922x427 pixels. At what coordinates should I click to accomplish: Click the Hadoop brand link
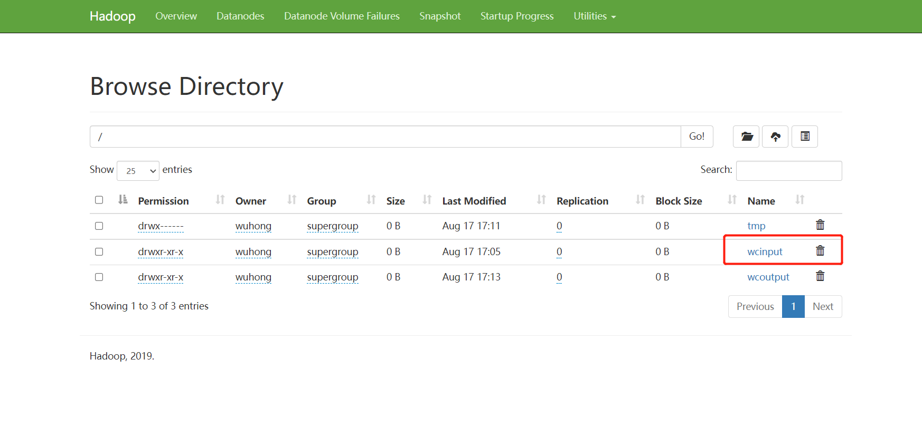tap(112, 16)
